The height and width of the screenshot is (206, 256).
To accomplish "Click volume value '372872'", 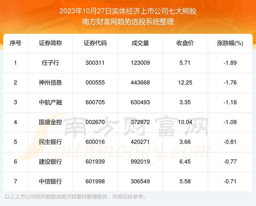I will 140,122.
